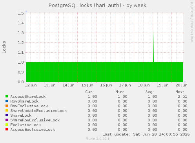The height and width of the screenshot is (143, 195).
Task: Select the ShareLock legend label
Action: [21, 115]
